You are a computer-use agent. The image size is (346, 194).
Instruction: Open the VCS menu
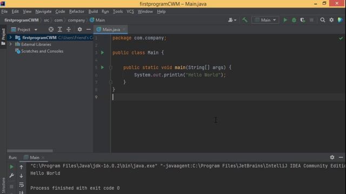coord(130,11)
